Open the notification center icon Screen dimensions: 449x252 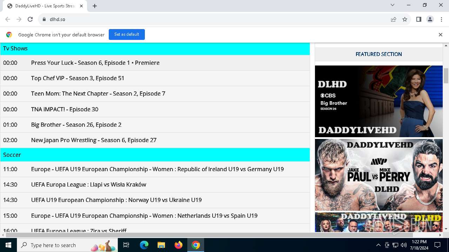(437, 245)
